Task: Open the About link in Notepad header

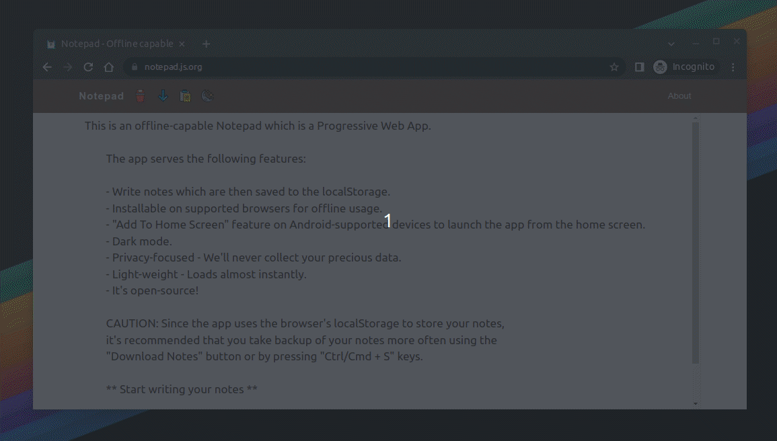Action: (679, 96)
